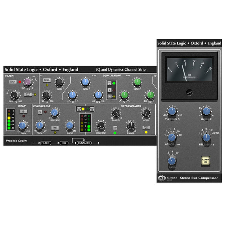Viewport: 228px width, 228px height.
Task: Toggle the EQ IN button
Action: [x=109, y=83]
